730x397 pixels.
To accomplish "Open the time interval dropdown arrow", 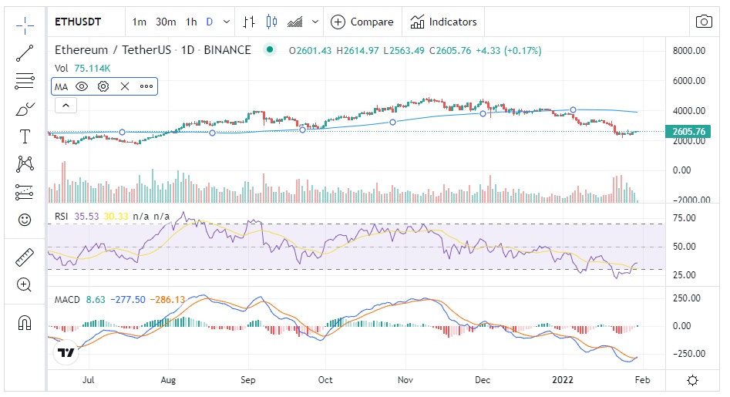I will coord(227,22).
